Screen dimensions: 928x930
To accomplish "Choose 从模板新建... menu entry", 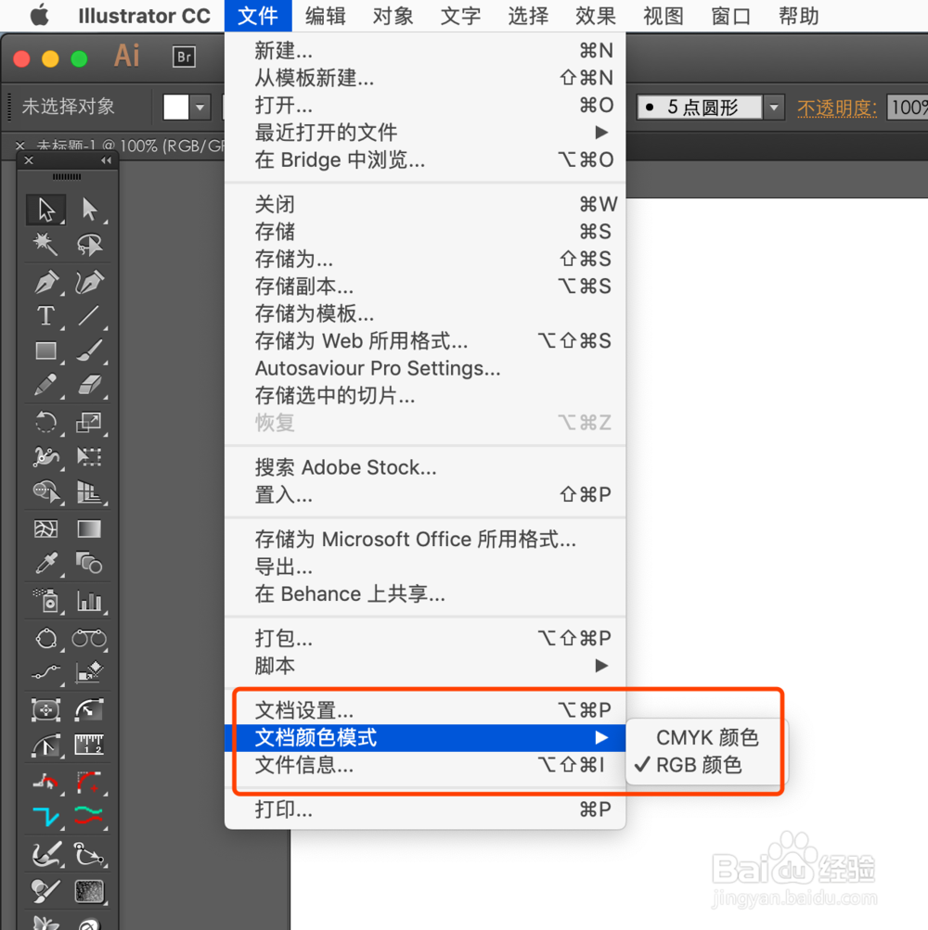I will point(425,78).
